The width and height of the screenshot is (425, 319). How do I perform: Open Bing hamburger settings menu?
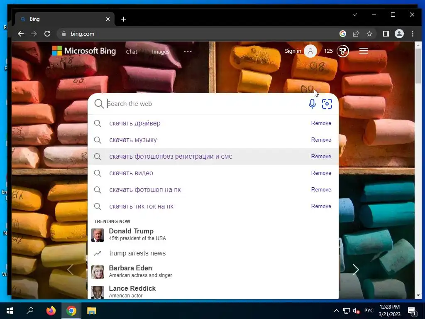pyautogui.click(x=364, y=51)
